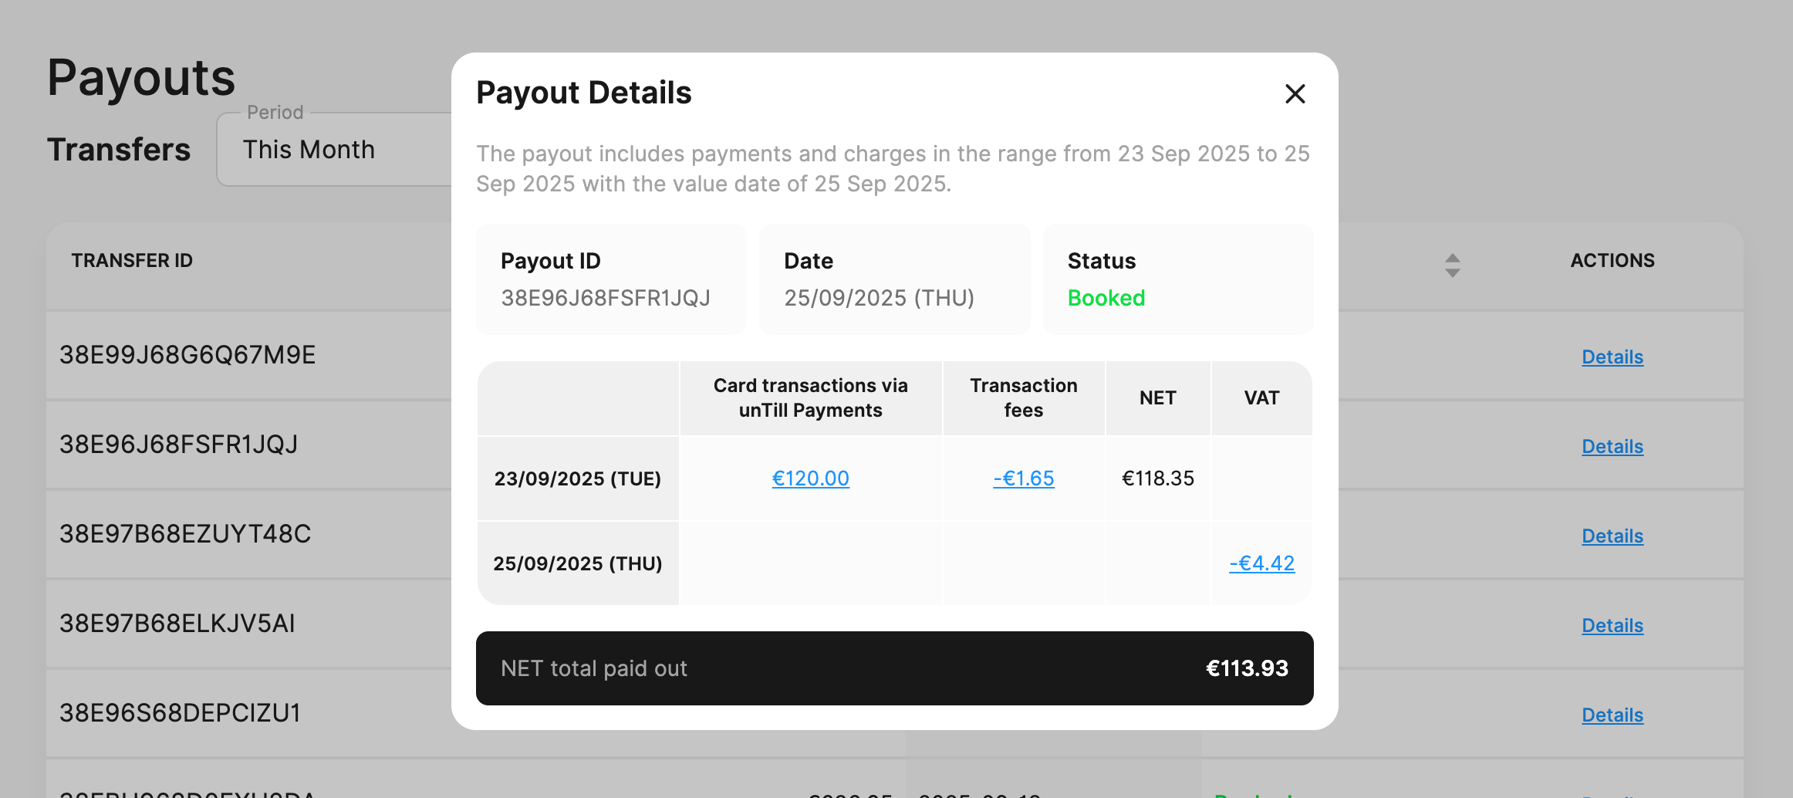The image size is (1793, 798).
Task: Open the -€4.42 VAT link
Action: (x=1261, y=563)
